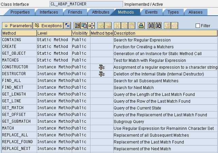Open the Properties tab
The width and height of the screenshot is (218, 153).
click(x=20, y=12)
